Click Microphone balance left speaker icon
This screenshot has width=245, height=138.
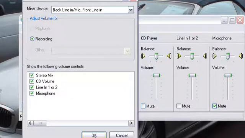click(214, 56)
